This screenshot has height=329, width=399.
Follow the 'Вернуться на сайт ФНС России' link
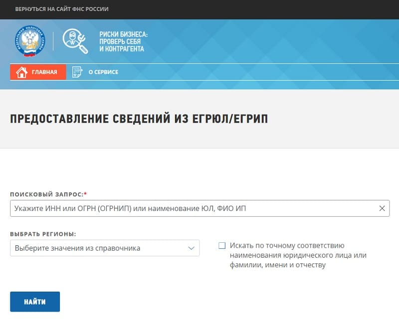click(x=62, y=9)
